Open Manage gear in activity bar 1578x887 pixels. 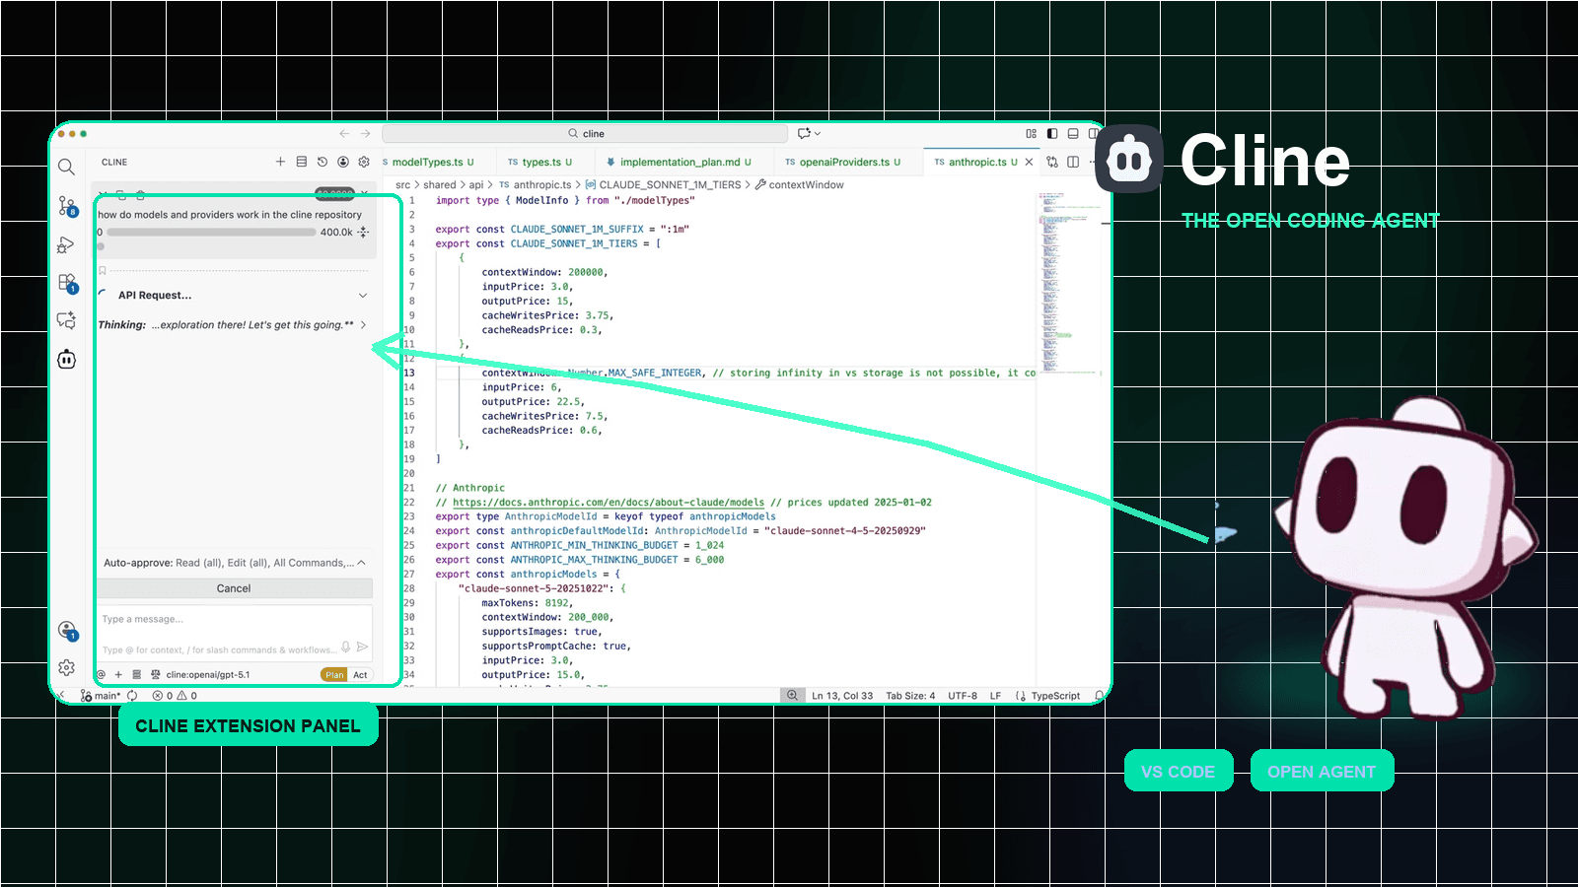[x=66, y=667]
